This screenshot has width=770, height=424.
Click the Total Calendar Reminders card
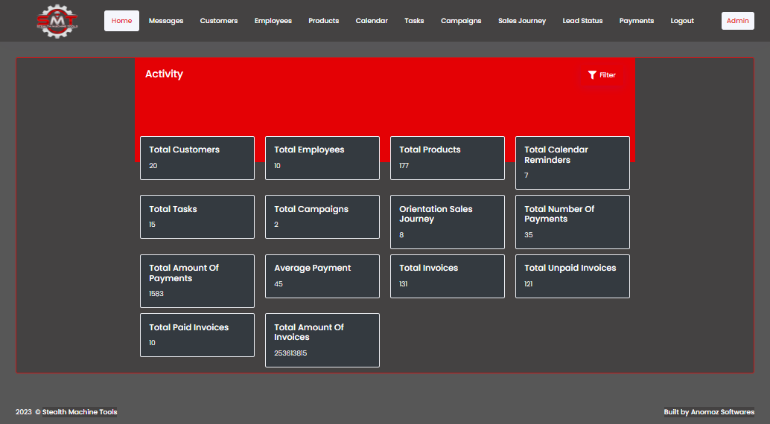coord(573,163)
